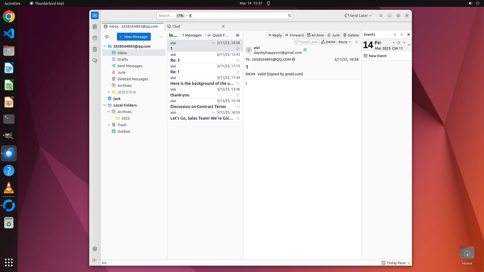Open the Thunderbird app menu hamburger icon
This screenshot has width=484, height=272.
[x=381, y=16]
